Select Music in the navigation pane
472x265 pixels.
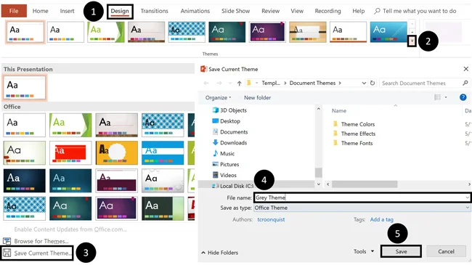224,154
